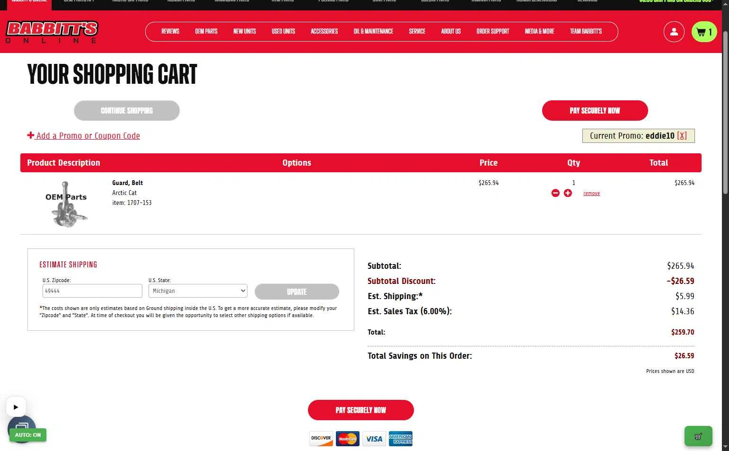Click the bottom Pay Securely Now button
Screen dimensions: 729x451
click(x=361, y=410)
